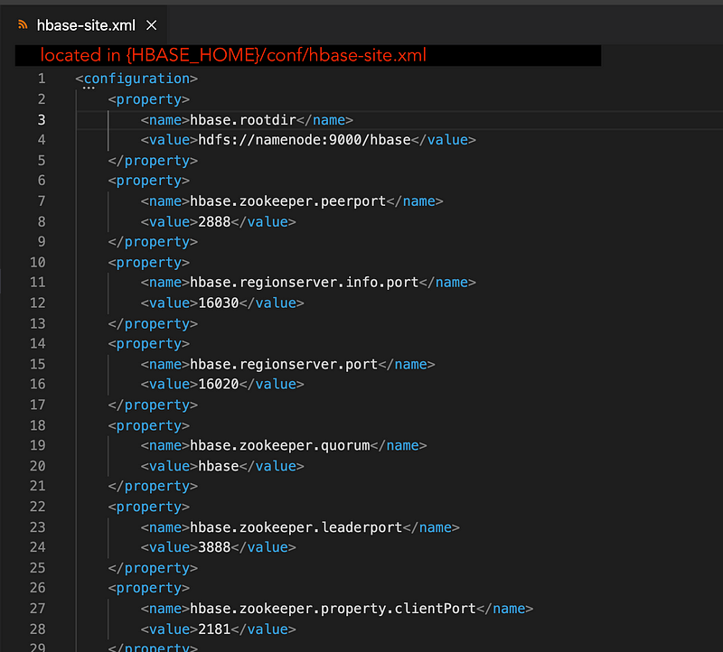Click the hbase.rootdir property name
The image size is (723, 652).
[242, 119]
